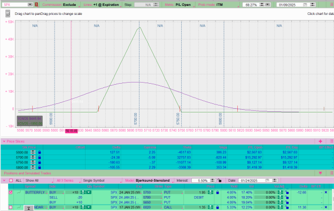
Task: Add a price slice with plus icon
Action: [320, 141]
